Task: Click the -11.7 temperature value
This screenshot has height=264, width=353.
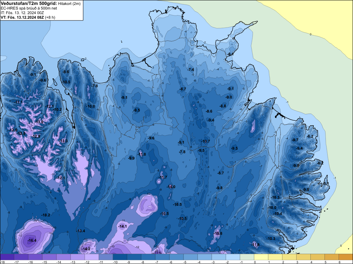Action: click(163, 177)
